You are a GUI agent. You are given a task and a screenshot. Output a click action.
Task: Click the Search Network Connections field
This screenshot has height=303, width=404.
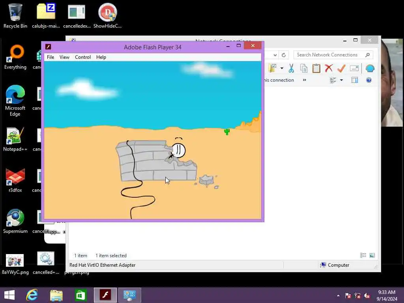point(333,55)
